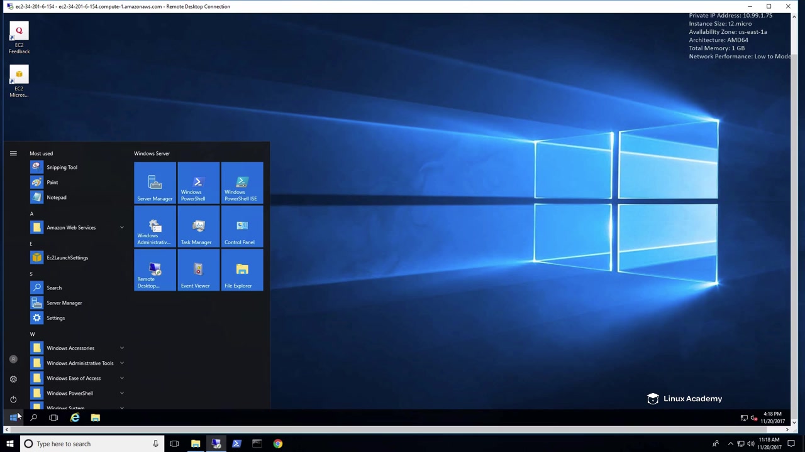Open Snipping Tool from Most used
Image resolution: width=805 pixels, height=452 pixels.
coord(62,167)
